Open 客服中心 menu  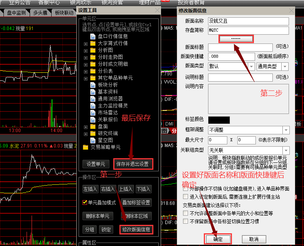(49, 2)
